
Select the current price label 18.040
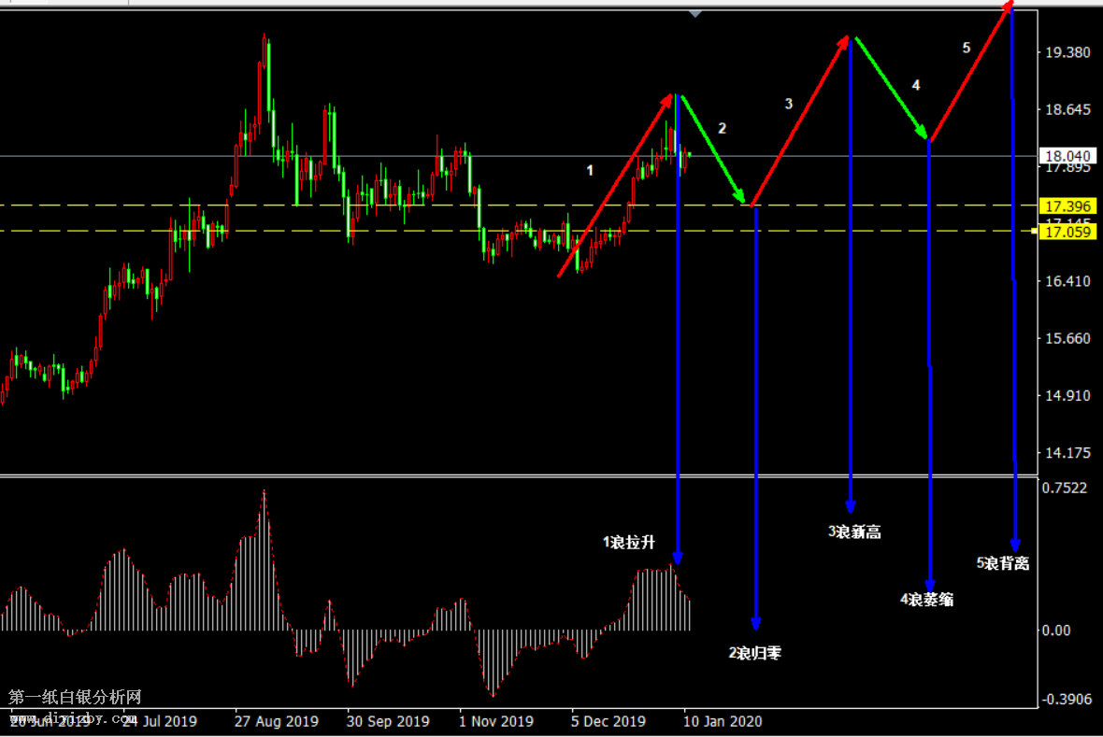tap(1066, 156)
